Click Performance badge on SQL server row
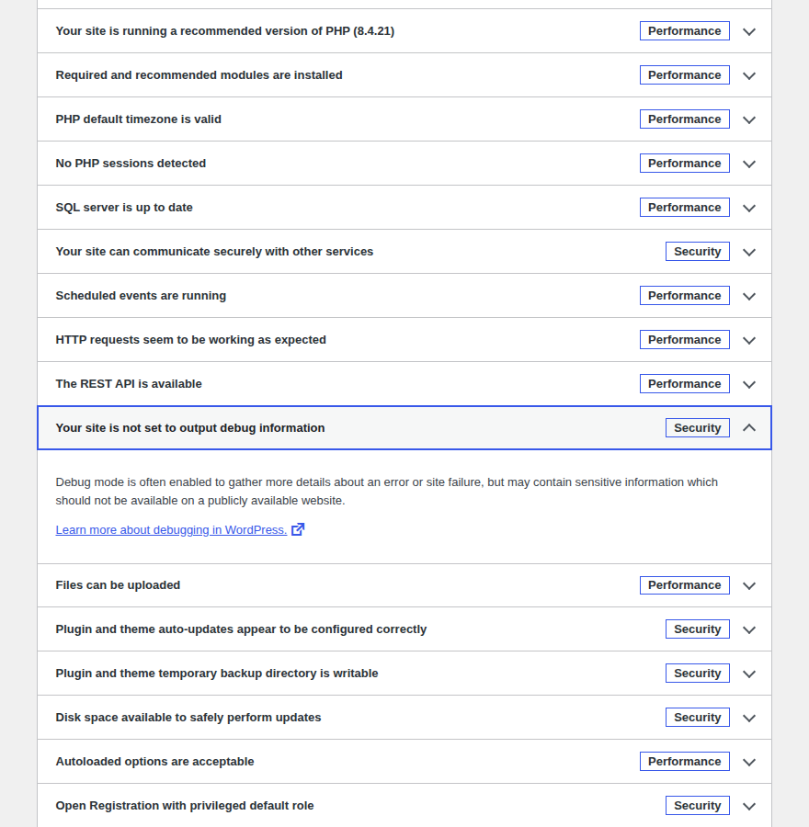The width and height of the screenshot is (809, 827). (685, 208)
